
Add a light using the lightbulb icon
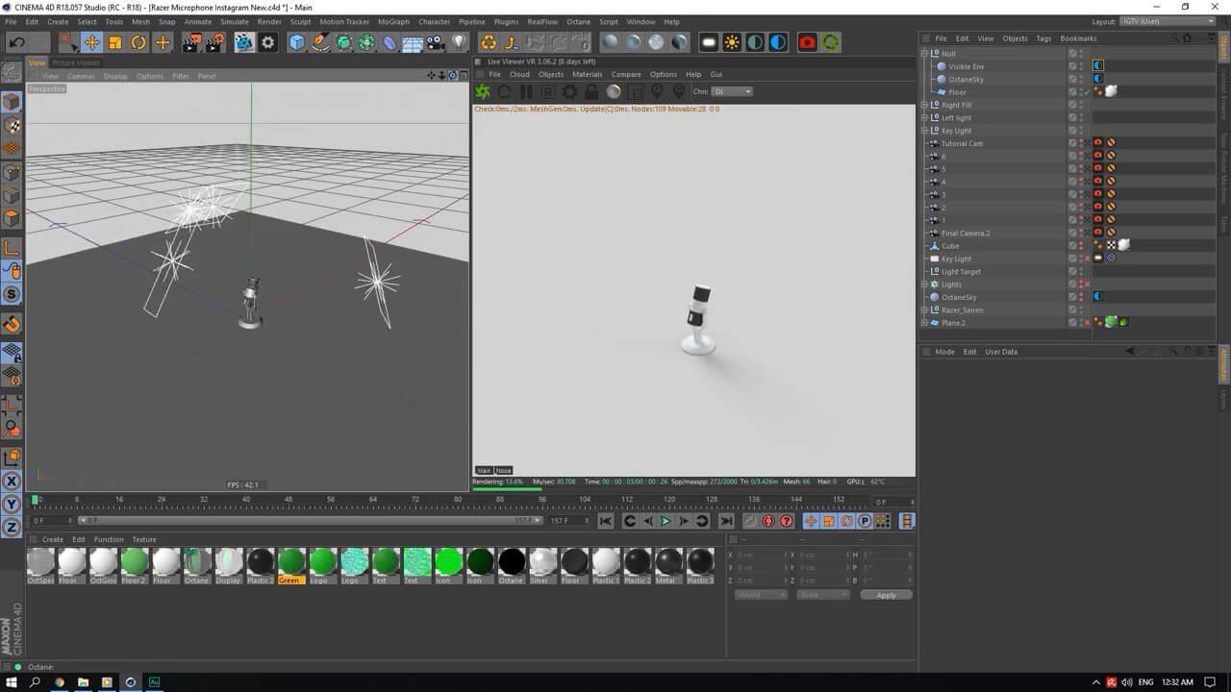460,42
